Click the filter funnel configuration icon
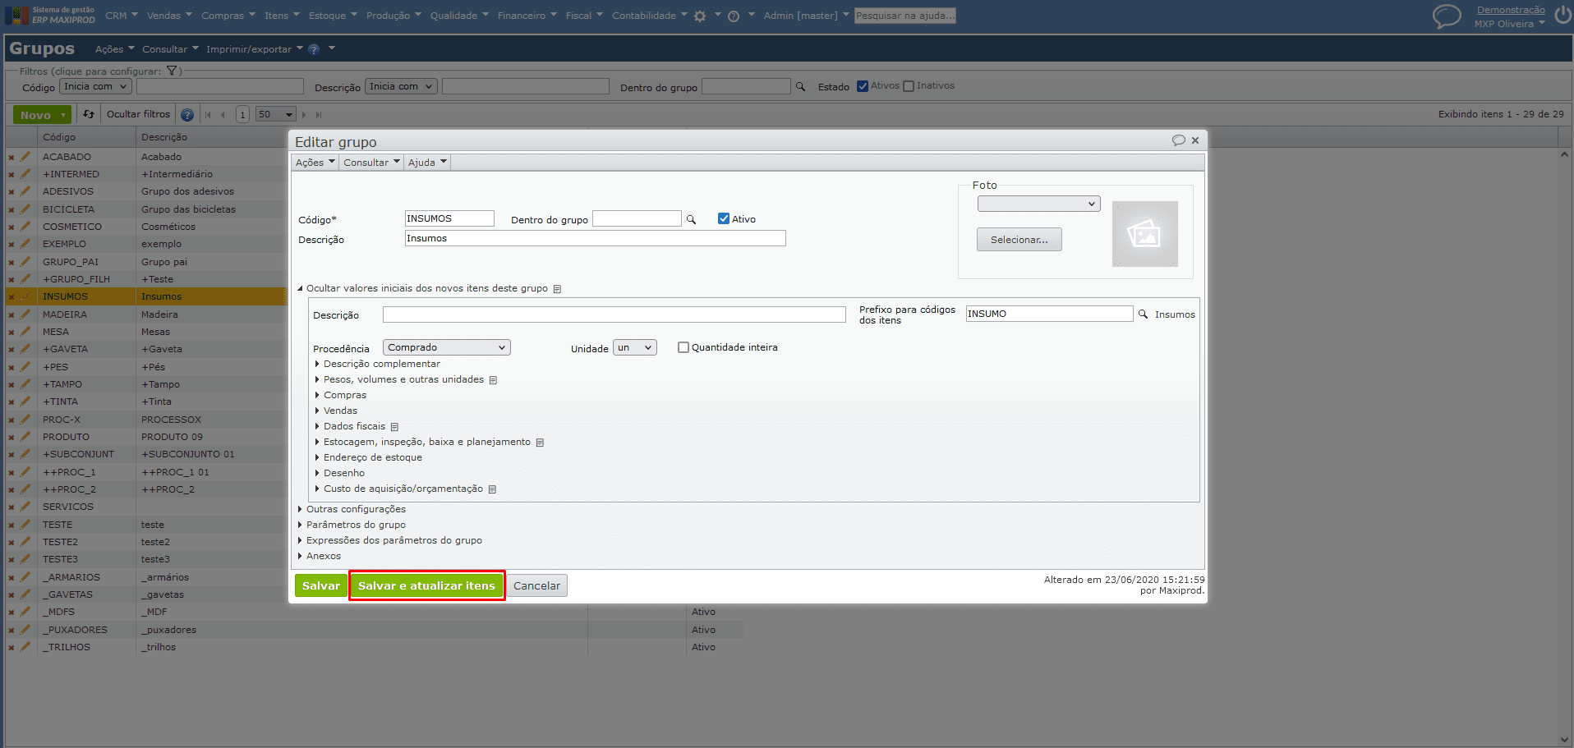The width and height of the screenshot is (1574, 748). [172, 71]
